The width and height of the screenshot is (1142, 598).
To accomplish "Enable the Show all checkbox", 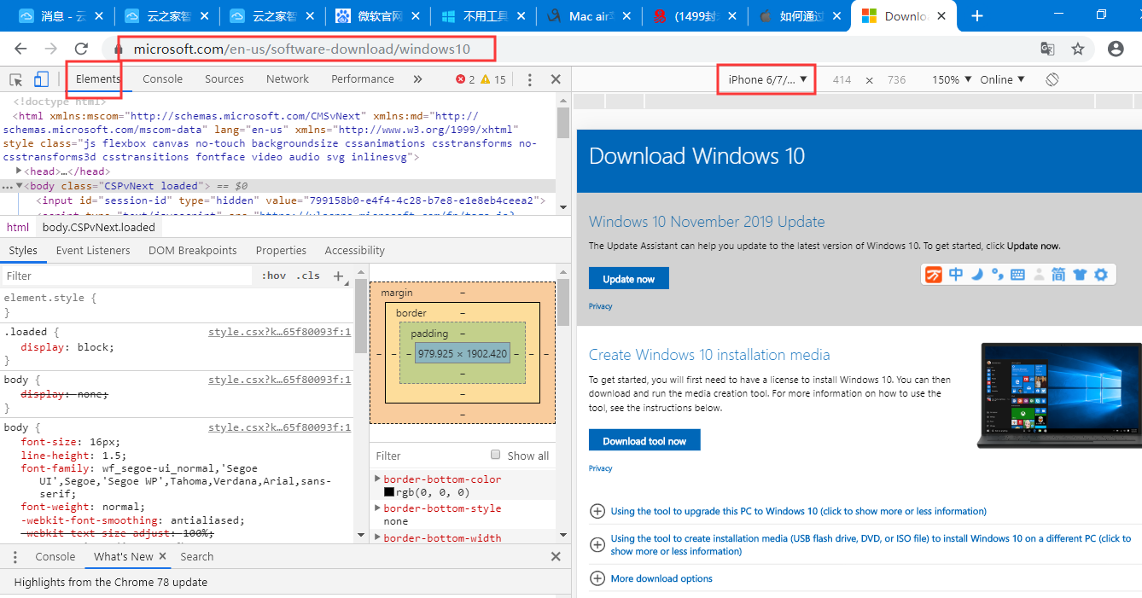I will (x=496, y=455).
